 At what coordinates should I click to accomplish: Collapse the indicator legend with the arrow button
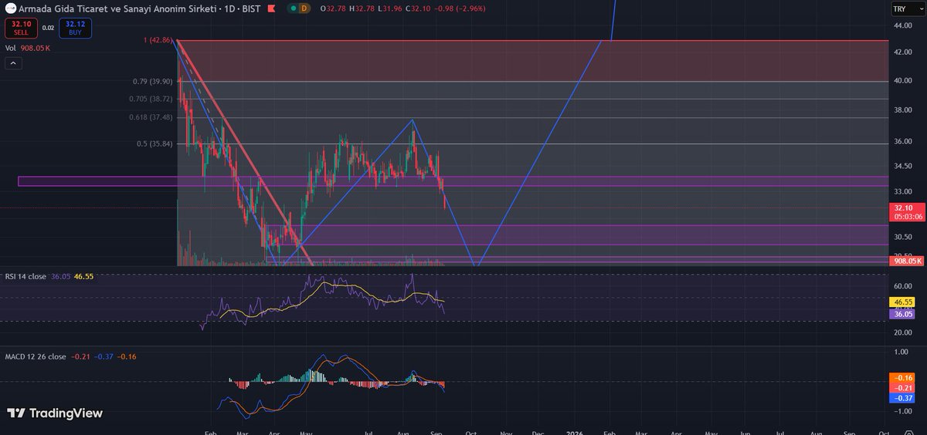[x=13, y=63]
